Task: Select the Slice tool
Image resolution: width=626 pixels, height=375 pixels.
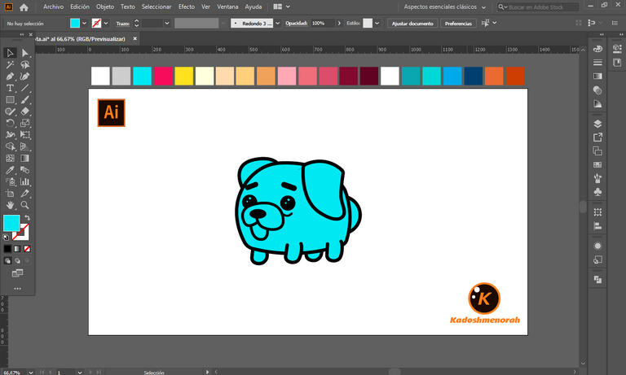Action: [x=24, y=194]
